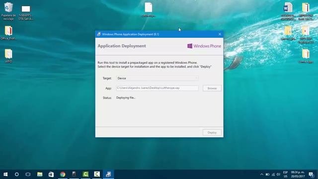Close the Application Deployment window
This screenshot has height=179, width=318.
[x=220, y=34]
